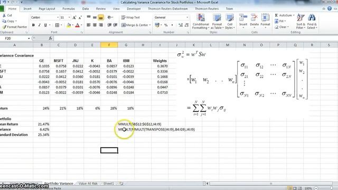Click the Format cells icon
338x190 pixels.
(265, 17)
